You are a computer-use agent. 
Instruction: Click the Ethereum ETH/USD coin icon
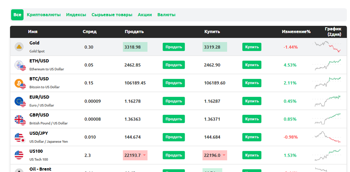[20, 65]
